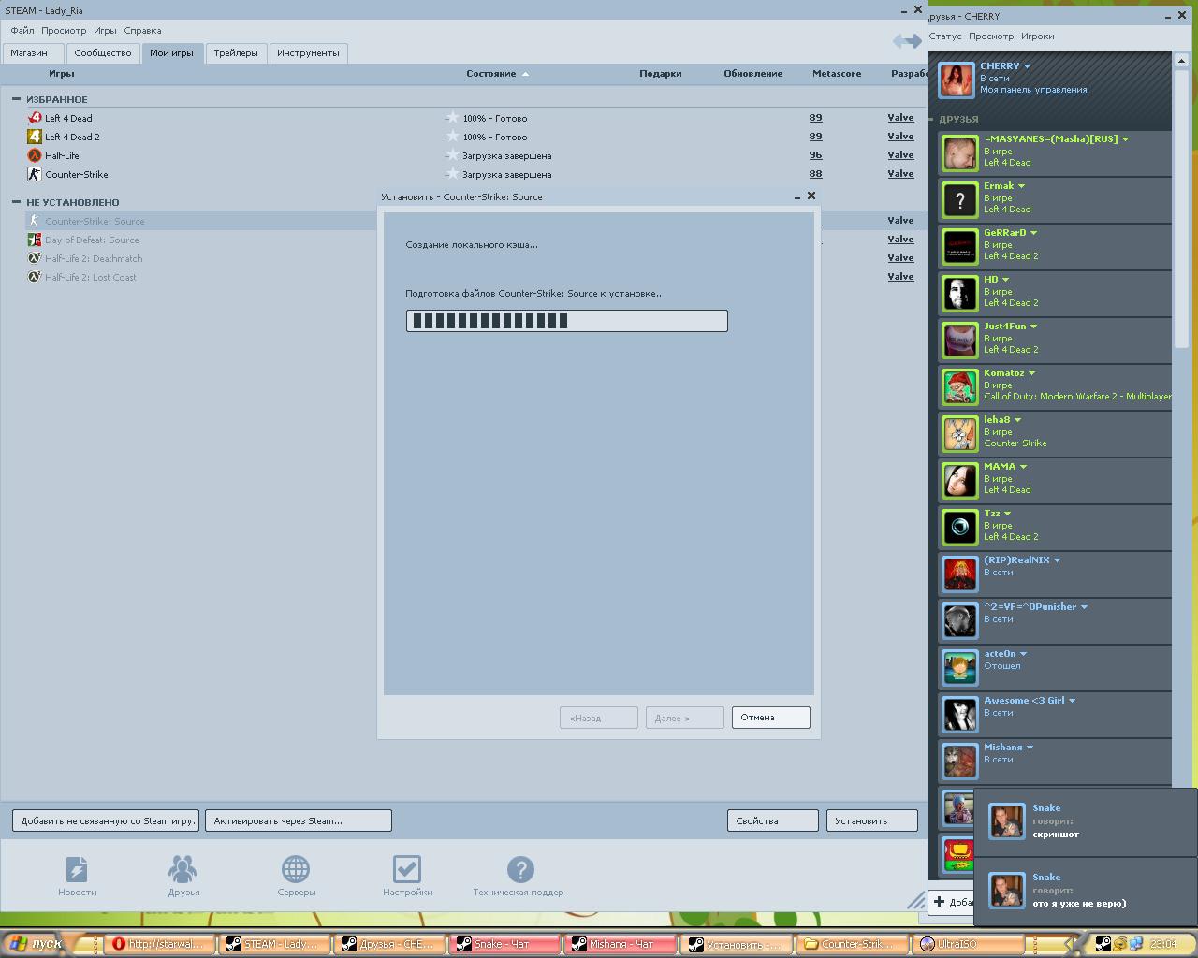Click the plus icon to add a friend
Screen dimensions: 1198x958
pyautogui.click(x=940, y=902)
